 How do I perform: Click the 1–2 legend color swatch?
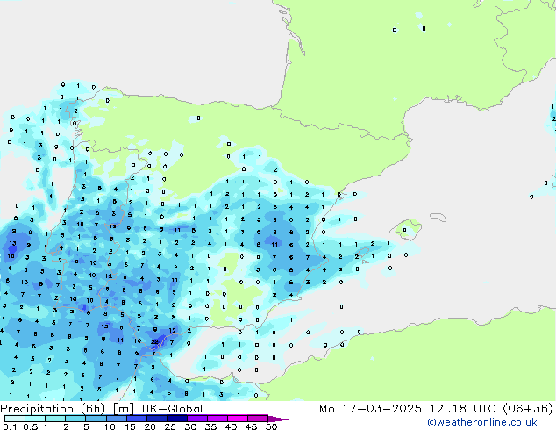click(55, 419)
